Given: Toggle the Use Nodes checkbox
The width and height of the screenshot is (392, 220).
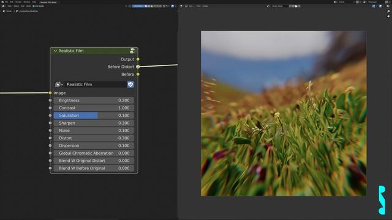Looking at the screenshot, I should click(x=34, y=6).
